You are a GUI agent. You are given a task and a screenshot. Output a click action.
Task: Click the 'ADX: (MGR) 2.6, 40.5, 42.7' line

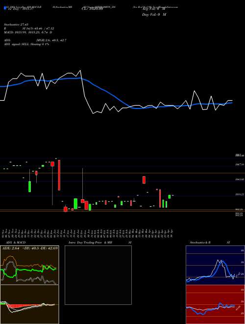click(x=35, y=40)
